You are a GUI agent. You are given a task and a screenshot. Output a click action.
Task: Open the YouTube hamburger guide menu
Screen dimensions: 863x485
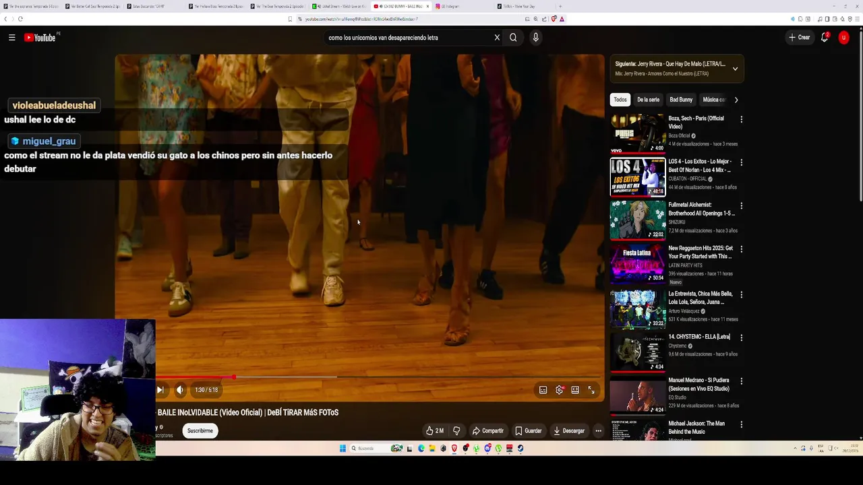[x=11, y=38]
